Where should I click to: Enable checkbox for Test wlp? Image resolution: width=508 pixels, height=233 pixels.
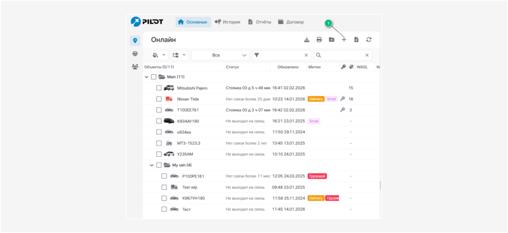click(164, 187)
